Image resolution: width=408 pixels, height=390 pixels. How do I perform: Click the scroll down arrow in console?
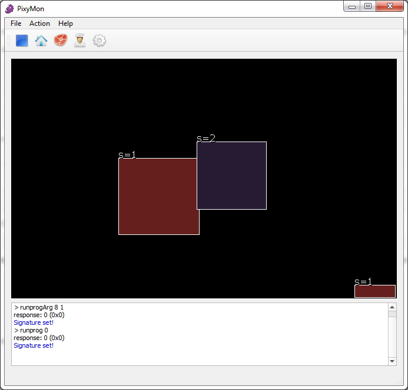(x=392, y=361)
